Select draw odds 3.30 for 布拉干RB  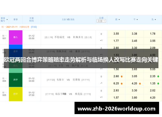coord(134,90)
